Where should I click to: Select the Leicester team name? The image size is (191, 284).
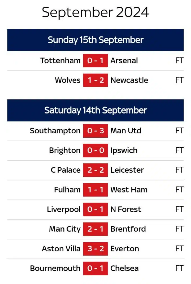(127, 170)
